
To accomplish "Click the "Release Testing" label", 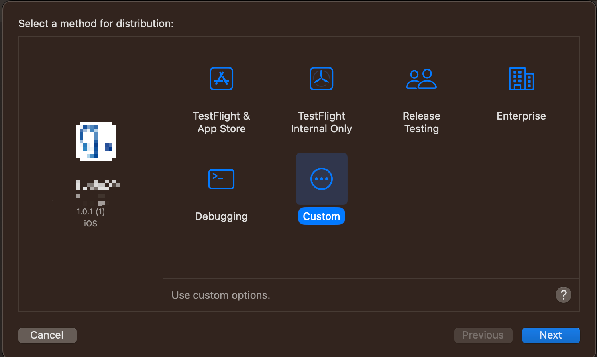I will [421, 122].
